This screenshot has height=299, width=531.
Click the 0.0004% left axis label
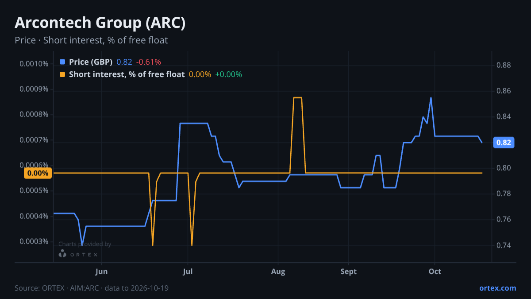tap(34, 216)
